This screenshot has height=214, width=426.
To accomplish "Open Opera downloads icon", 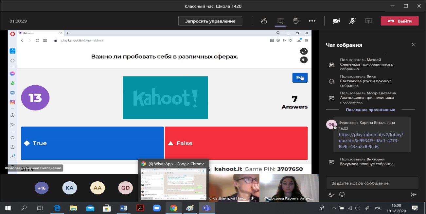I will pyautogui.click(x=299, y=41).
